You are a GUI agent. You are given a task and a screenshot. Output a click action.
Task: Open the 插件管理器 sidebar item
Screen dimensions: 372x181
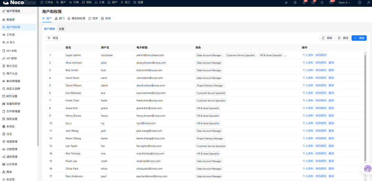[19, 11]
